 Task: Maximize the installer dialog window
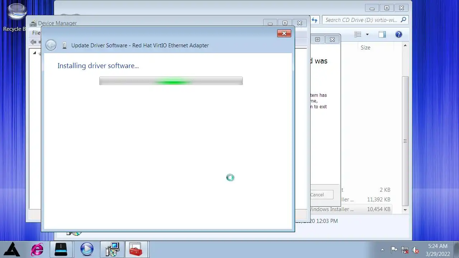[x=317, y=39]
